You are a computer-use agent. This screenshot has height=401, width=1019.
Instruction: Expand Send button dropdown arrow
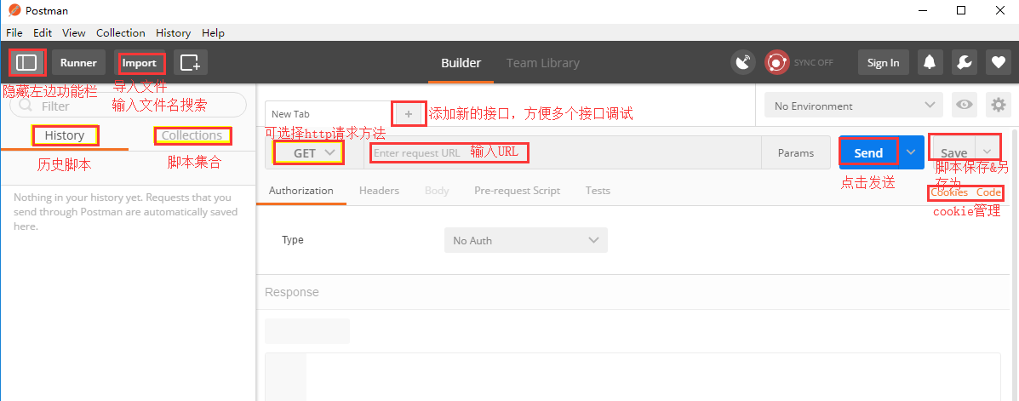click(x=911, y=152)
